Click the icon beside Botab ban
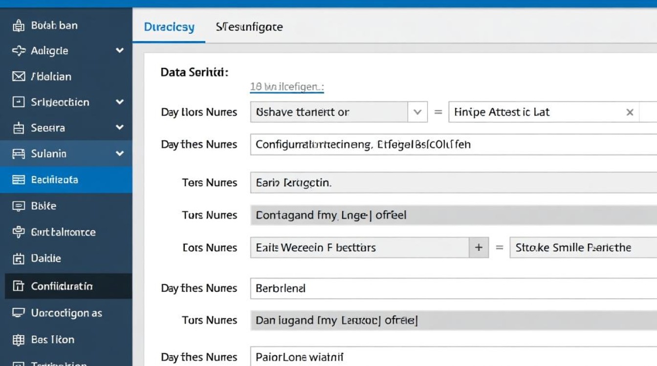 (x=18, y=25)
